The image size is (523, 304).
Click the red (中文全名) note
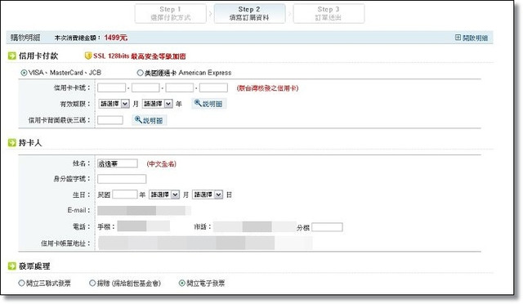(x=162, y=163)
